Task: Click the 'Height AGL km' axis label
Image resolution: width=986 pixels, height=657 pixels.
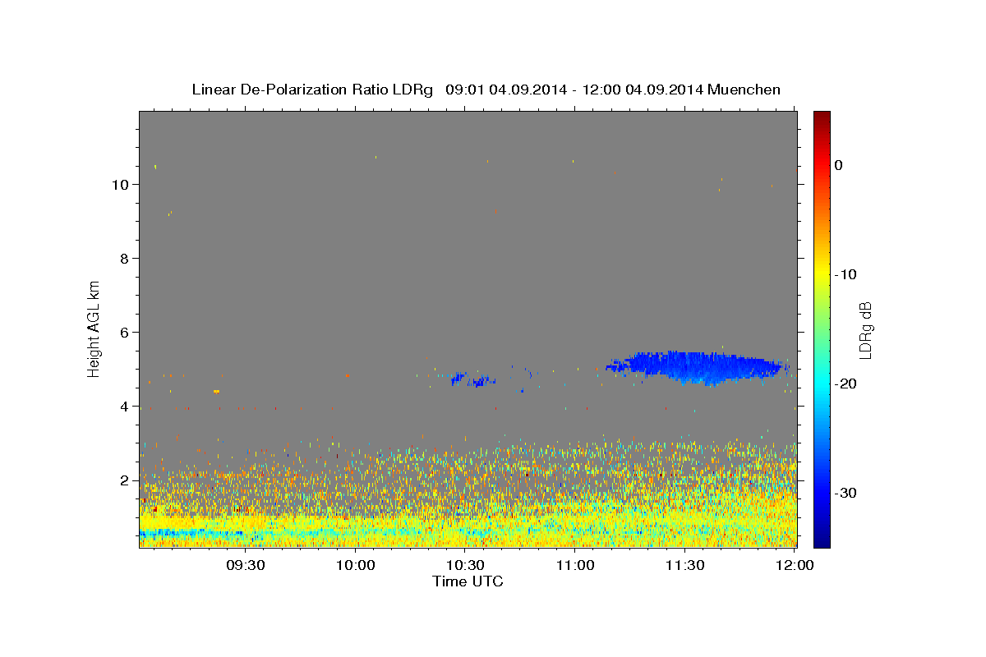Action: click(94, 328)
